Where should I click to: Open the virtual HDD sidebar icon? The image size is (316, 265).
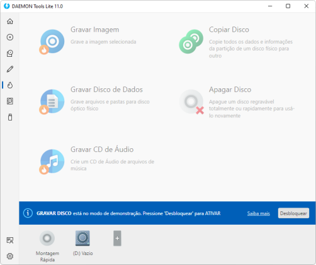pos(10,101)
